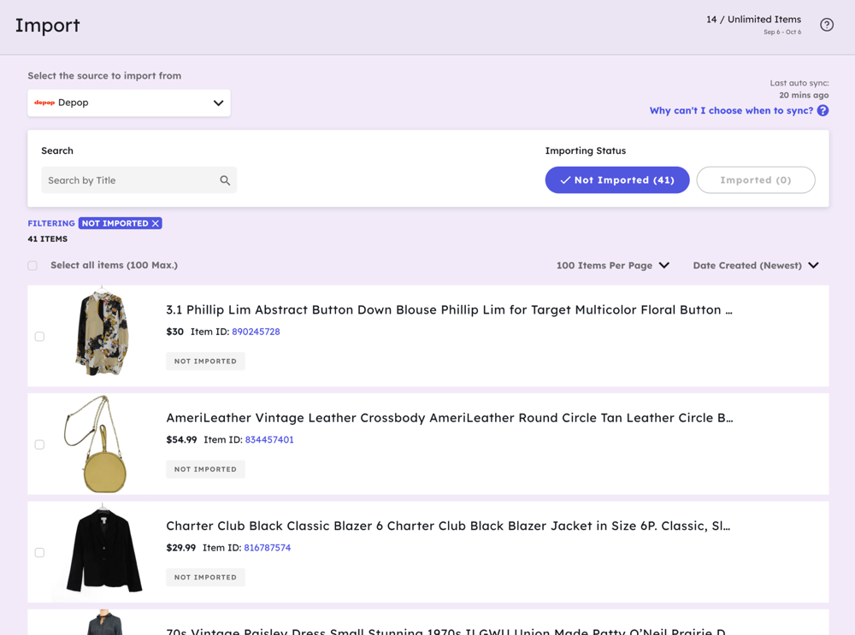
Task: Check the Phillip Lim blouse item checkbox
Action: pyautogui.click(x=40, y=337)
